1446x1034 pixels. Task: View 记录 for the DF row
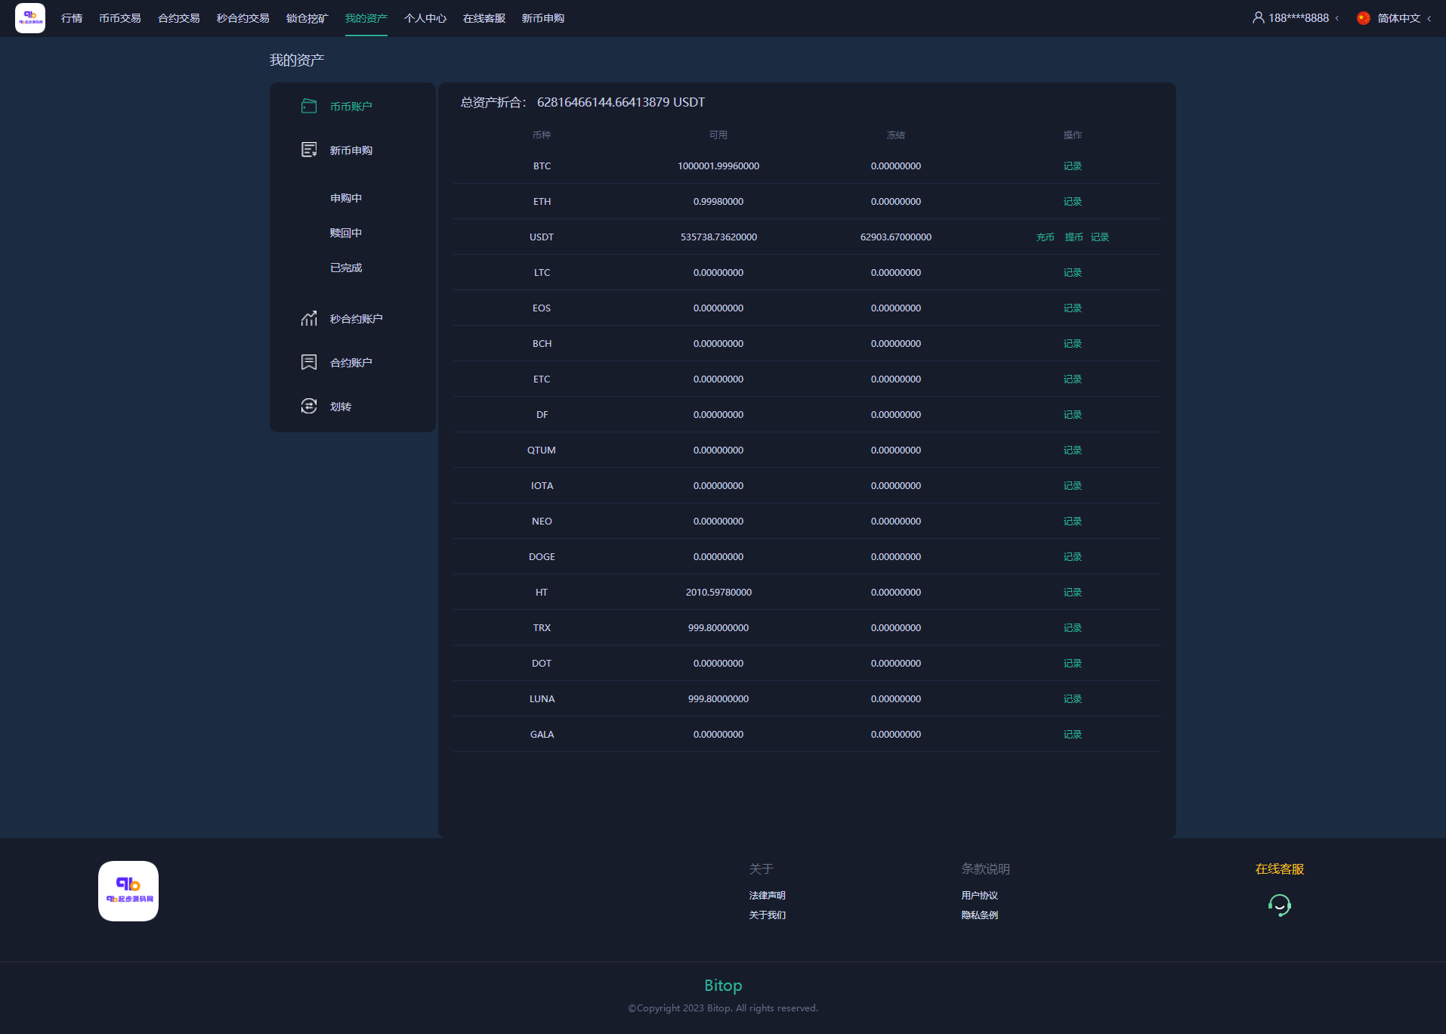click(1073, 415)
